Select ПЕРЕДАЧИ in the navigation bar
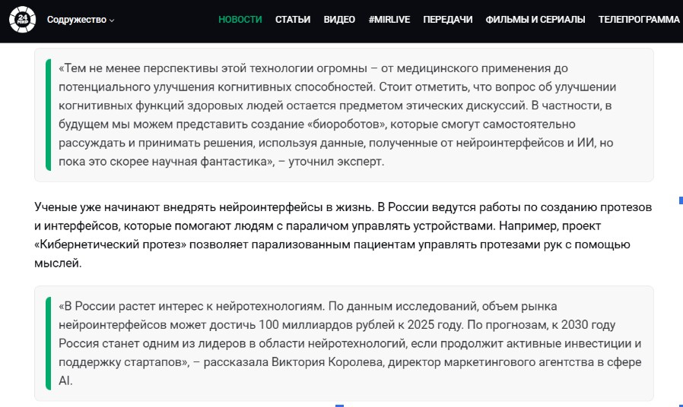Screen dimensions: 683x407 coord(448,20)
